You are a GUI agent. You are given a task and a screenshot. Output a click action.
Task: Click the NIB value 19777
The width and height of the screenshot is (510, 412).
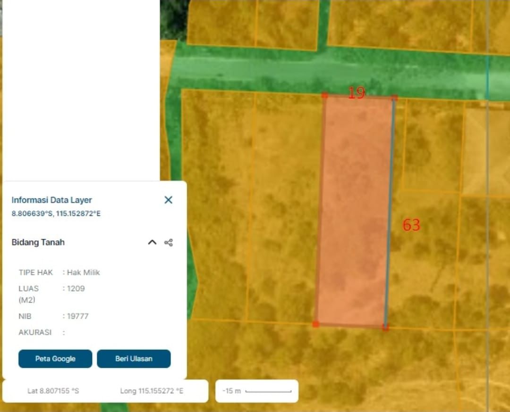point(77,316)
